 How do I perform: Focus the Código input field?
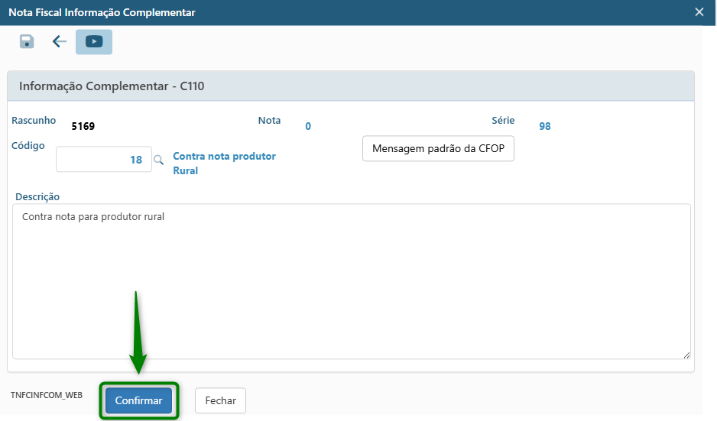(x=103, y=160)
